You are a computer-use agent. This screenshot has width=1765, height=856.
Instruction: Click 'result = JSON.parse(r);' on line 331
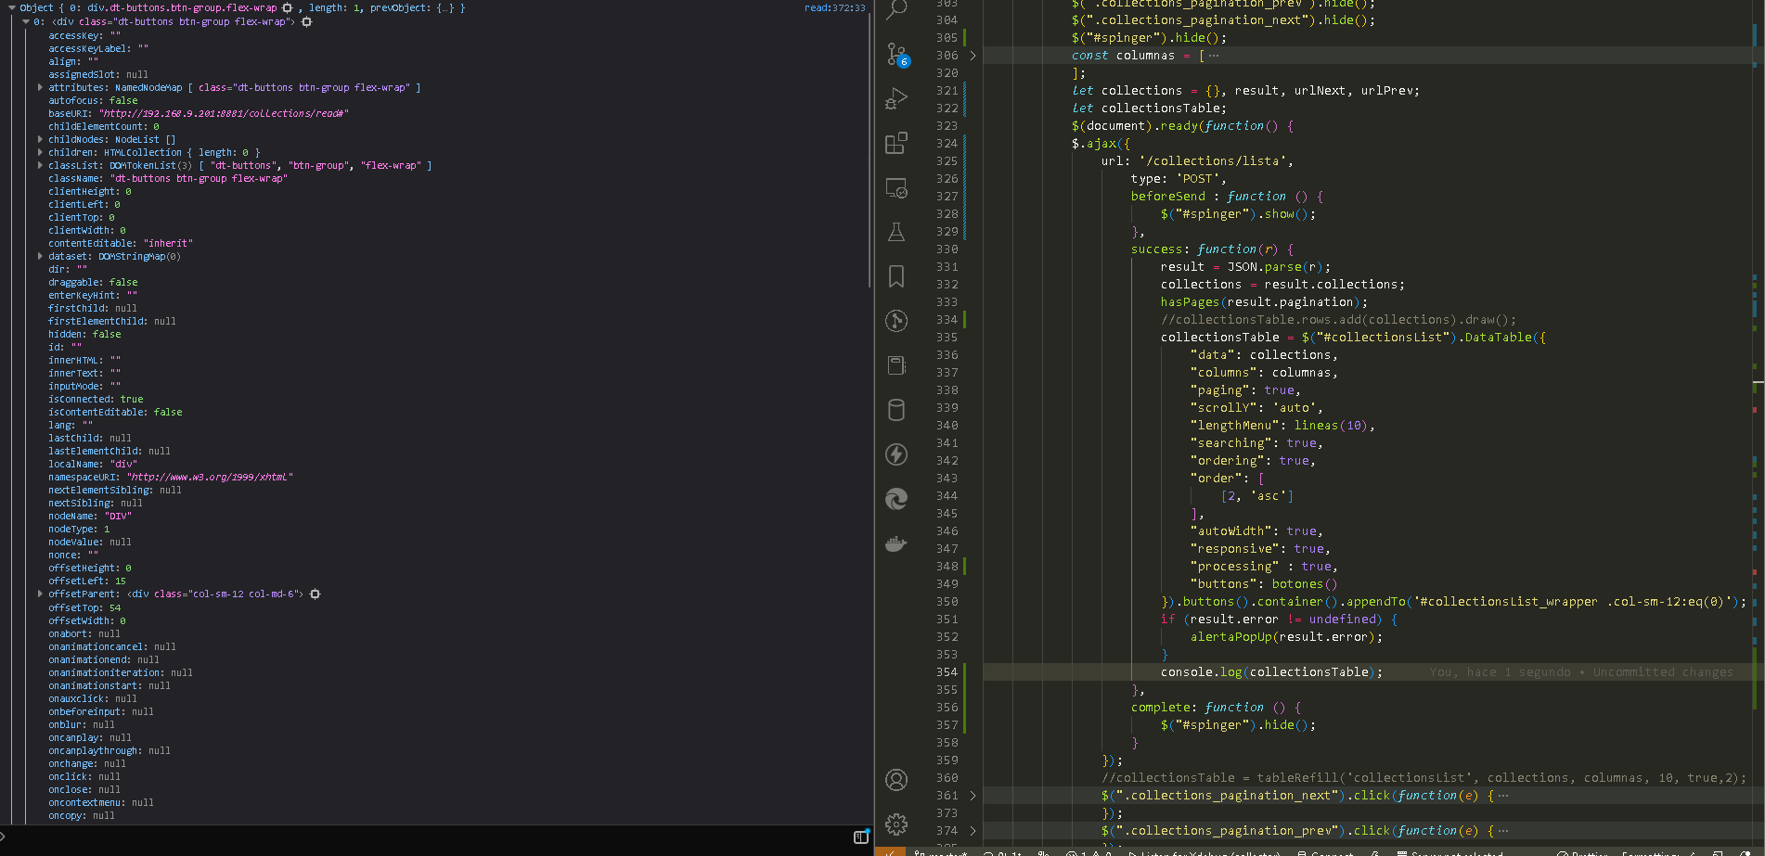[x=1245, y=267]
